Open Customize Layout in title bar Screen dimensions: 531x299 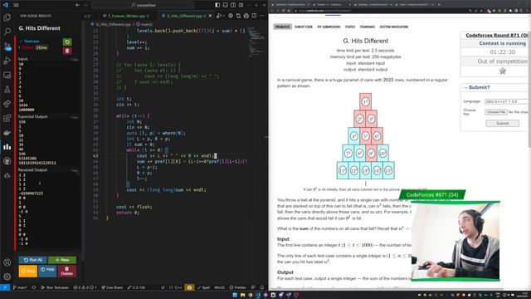coord(241,5)
